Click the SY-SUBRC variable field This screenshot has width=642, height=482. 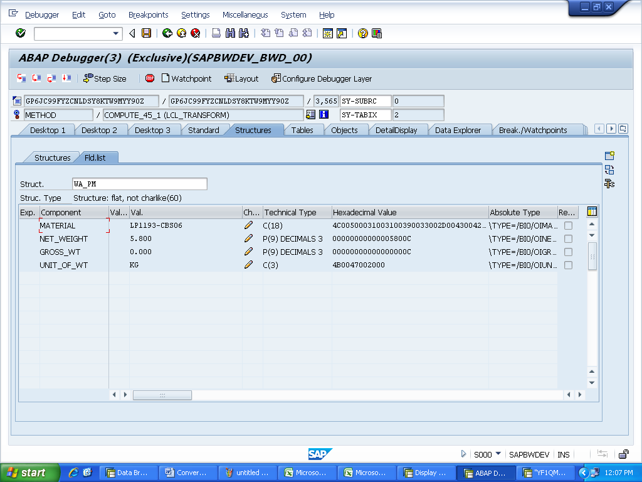366,101
